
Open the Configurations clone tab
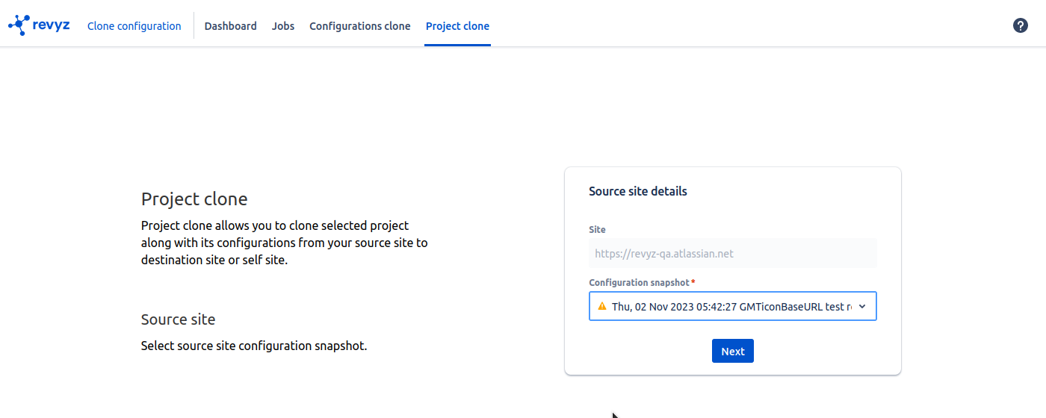click(x=359, y=26)
